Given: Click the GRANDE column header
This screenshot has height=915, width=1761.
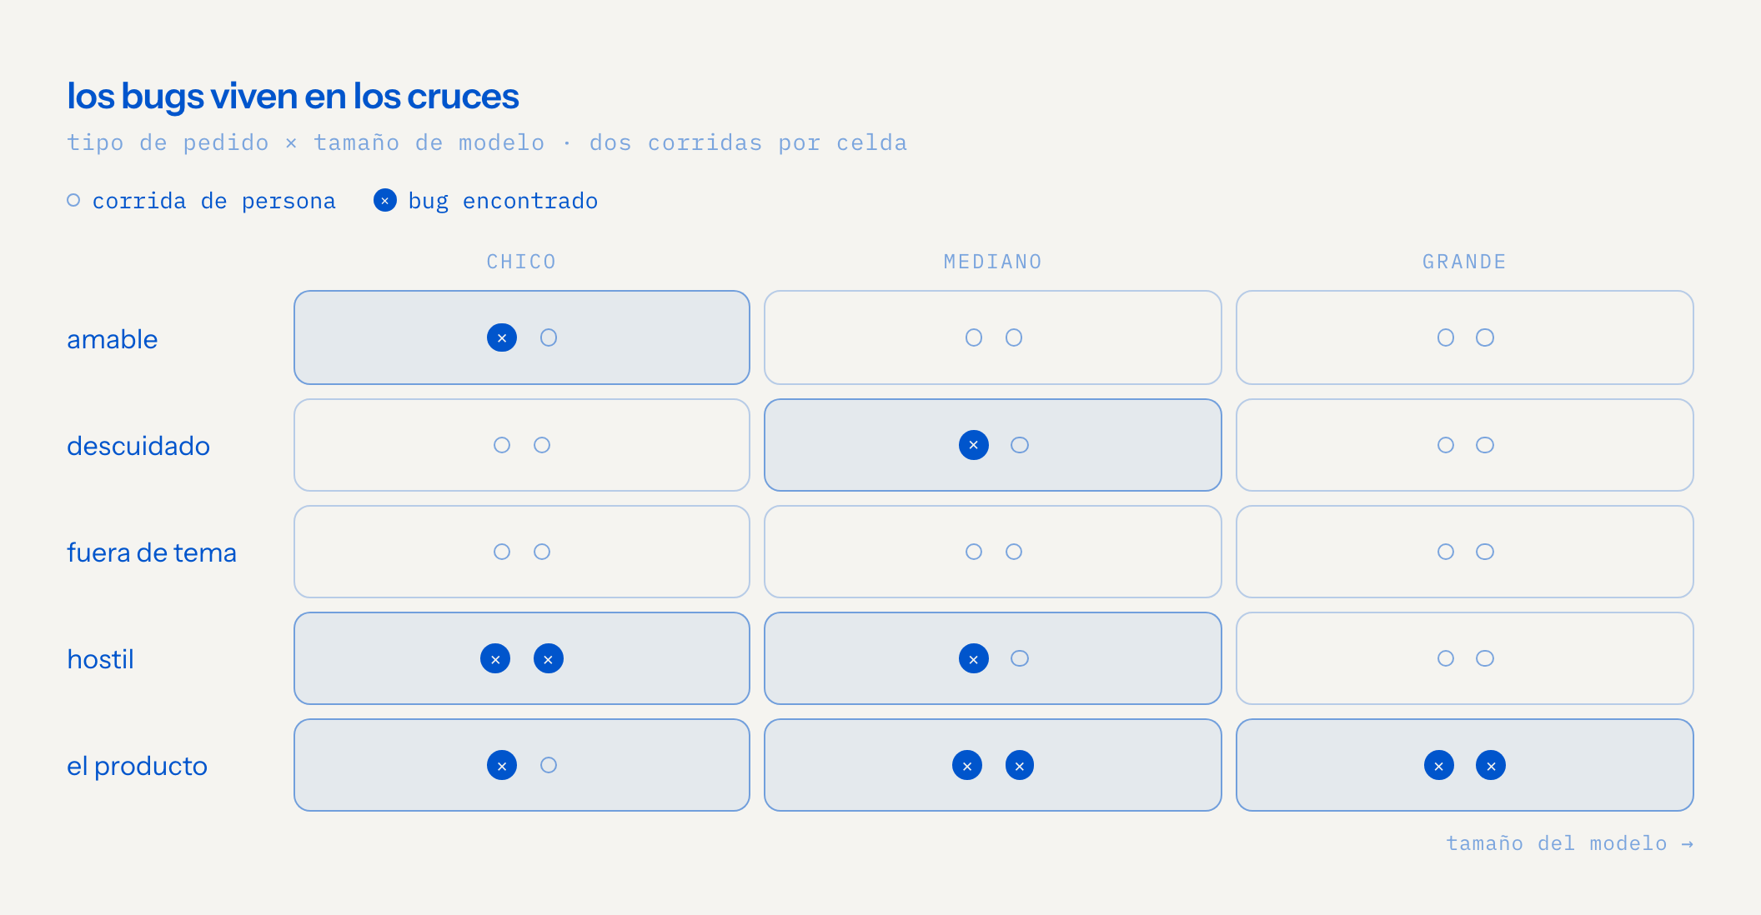Looking at the screenshot, I should pyautogui.click(x=1465, y=262).
